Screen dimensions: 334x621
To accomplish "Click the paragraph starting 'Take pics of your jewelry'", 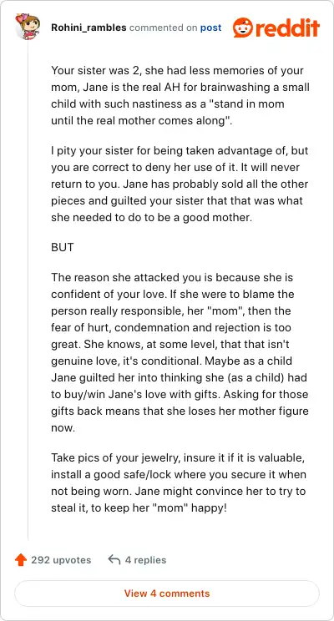I will (x=179, y=483).
